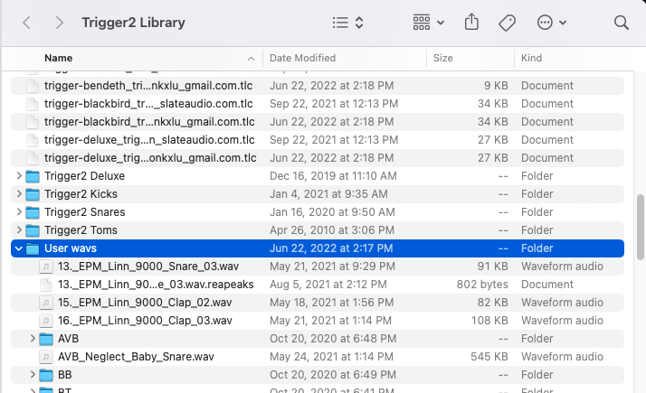
Task: Select trigger-deluxe_trig...onkxlu_gmail.com.tlc file name
Action: [150, 158]
